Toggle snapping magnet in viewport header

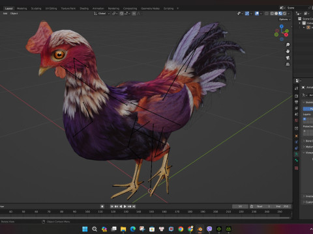[x=121, y=14]
